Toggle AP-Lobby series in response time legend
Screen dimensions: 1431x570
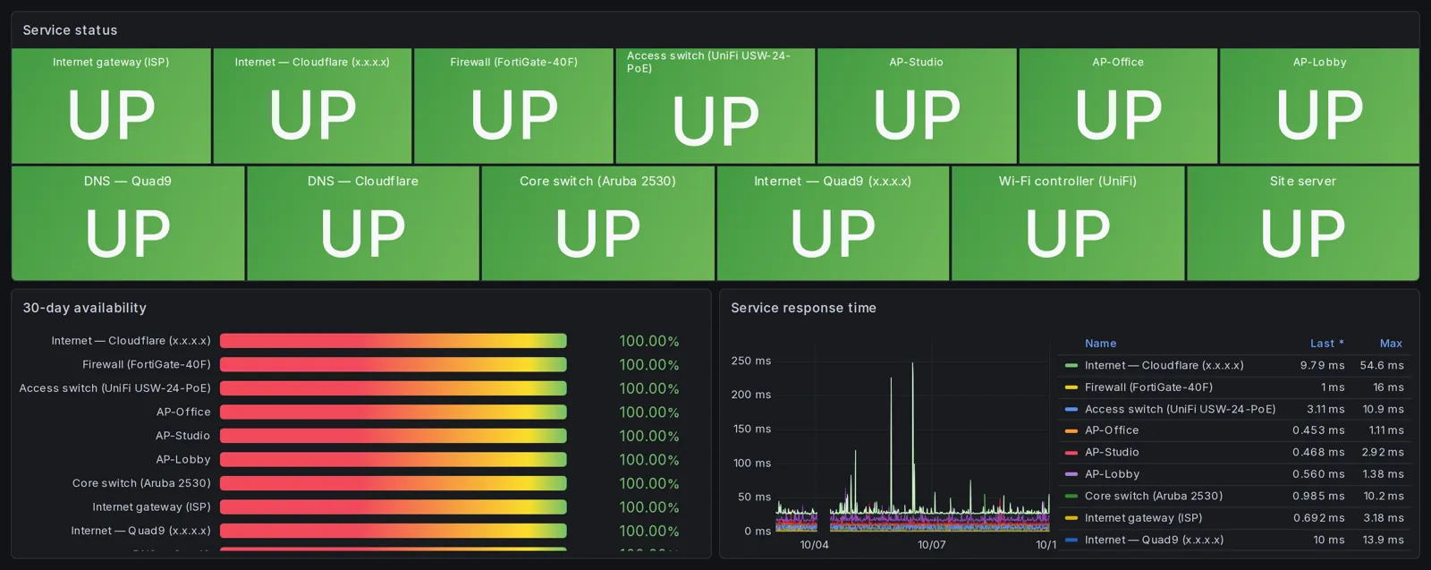[x=1112, y=474]
